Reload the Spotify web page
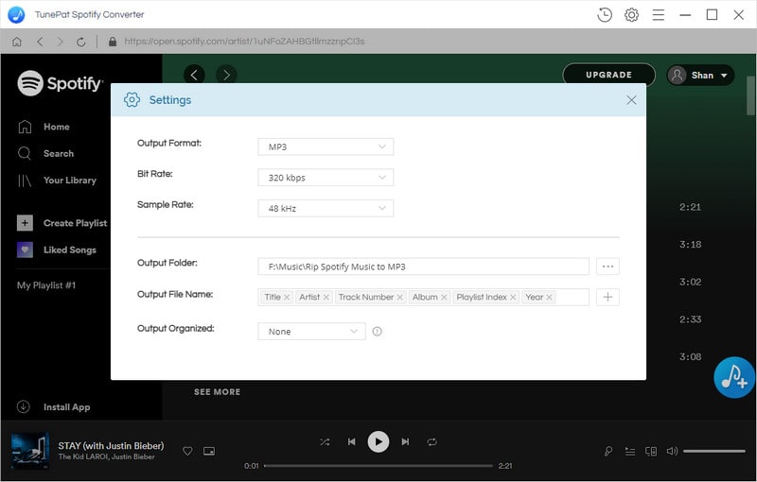The height and width of the screenshot is (482, 757). [x=81, y=42]
